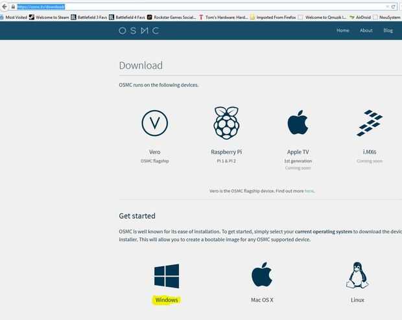Click the Linux penguin icon

[357, 275]
